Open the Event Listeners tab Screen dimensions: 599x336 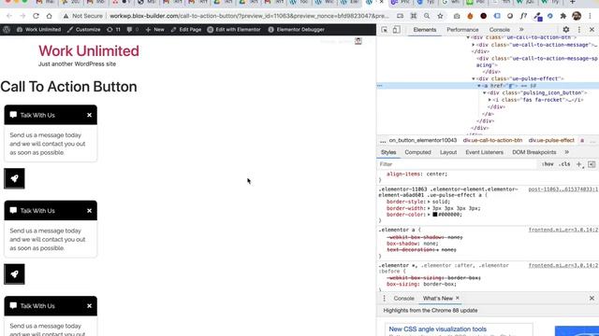coord(484,152)
